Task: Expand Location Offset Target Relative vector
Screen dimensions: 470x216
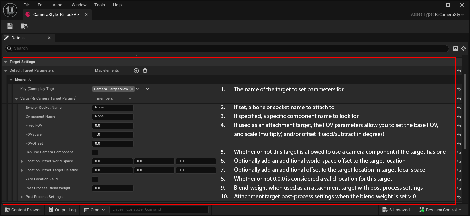Action: pyautogui.click(x=22, y=170)
